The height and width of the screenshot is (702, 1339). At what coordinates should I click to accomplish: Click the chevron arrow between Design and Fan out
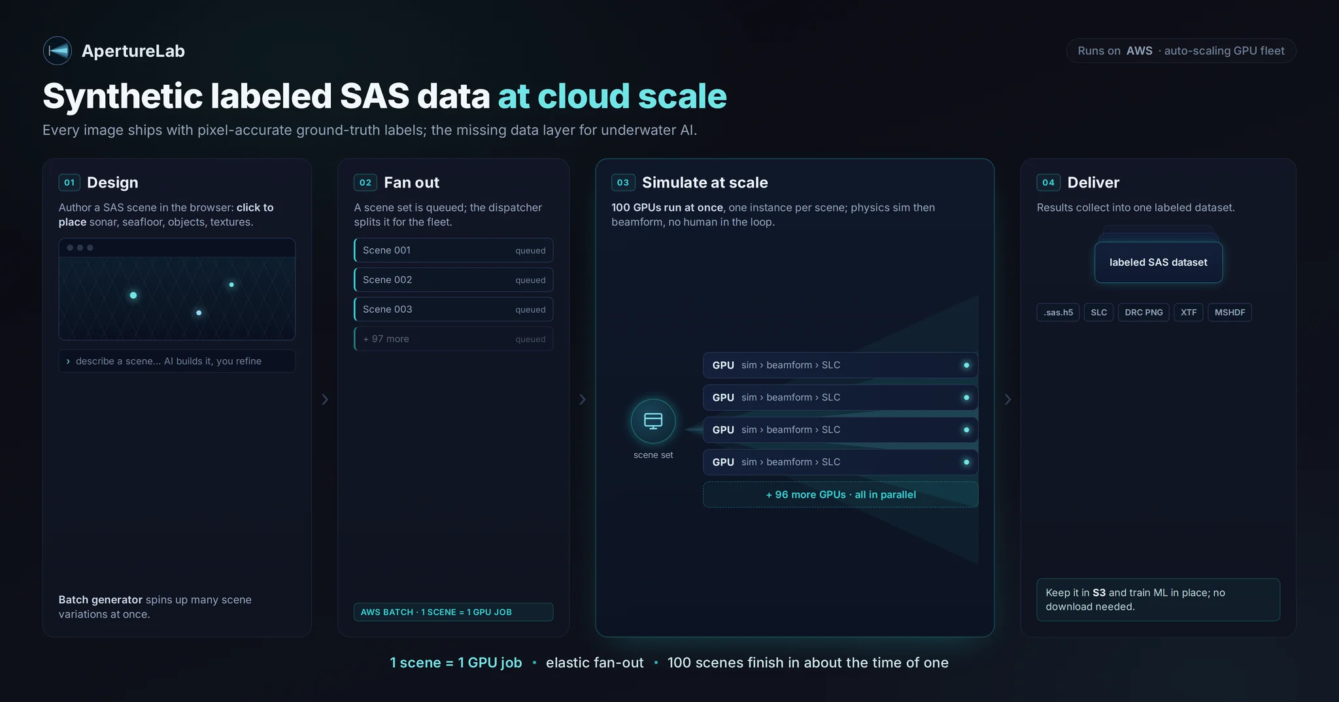[x=325, y=399]
